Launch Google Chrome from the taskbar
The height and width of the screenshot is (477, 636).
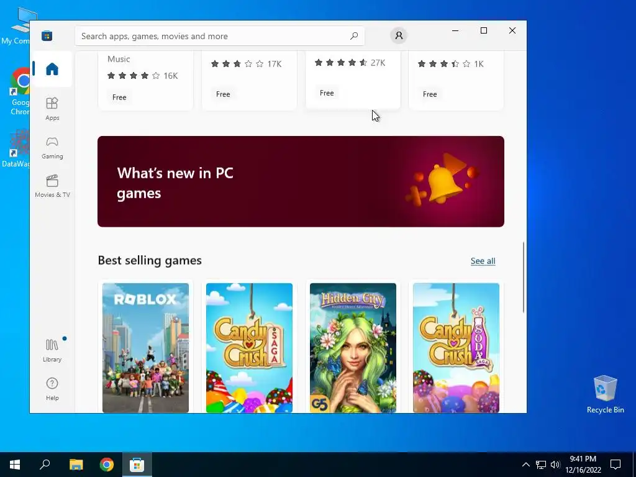(107, 465)
